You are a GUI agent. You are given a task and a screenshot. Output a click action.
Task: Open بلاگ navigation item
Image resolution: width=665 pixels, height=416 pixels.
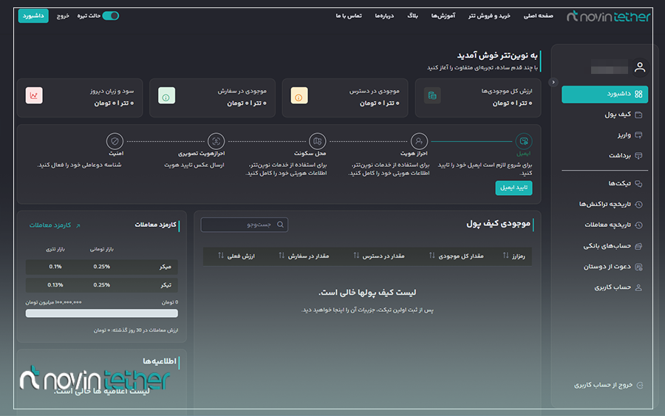click(412, 16)
